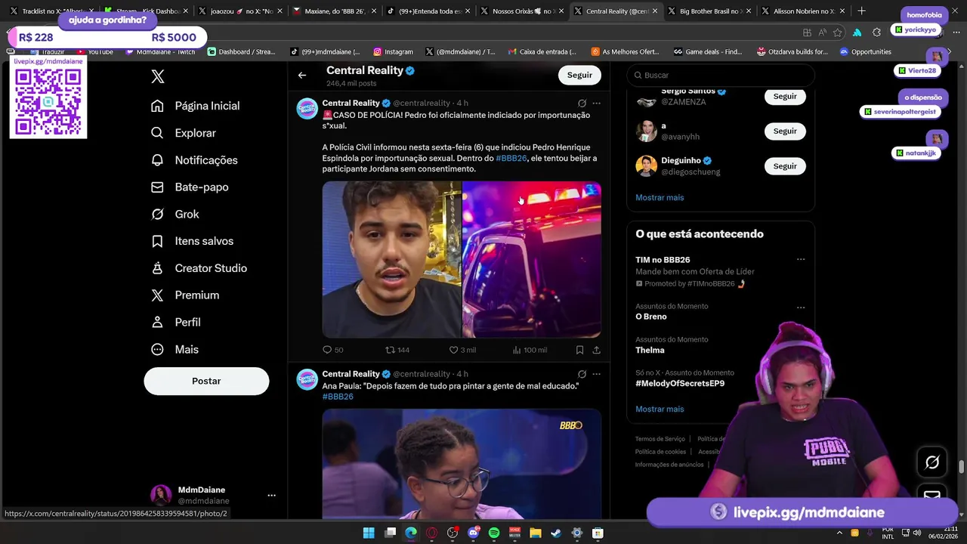Open #MelodyOfSecretsEP9 trending topic
The height and width of the screenshot is (544, 967).
point(680,383)
